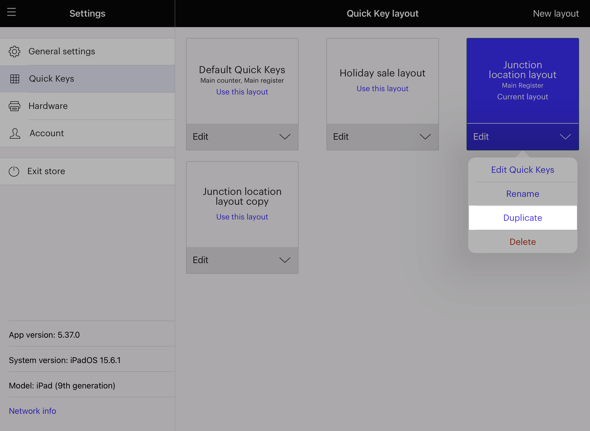Screen dimensions: 590x431
Task: Collapse Junction location layout edit chevron
Action: pos(565,137)
